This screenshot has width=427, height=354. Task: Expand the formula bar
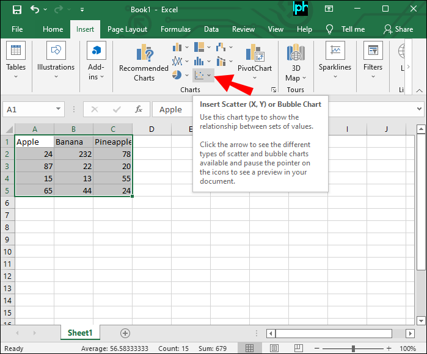419,109
